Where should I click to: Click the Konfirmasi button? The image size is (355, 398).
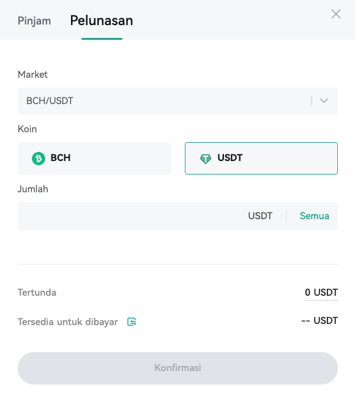(x=177, y=368)
